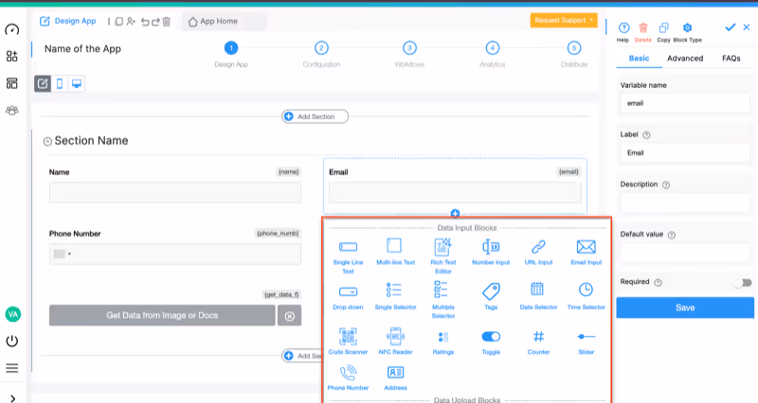The height and width of the screenshot is (403, 758).
Task: Add an Email Input block
Action: [x=586, y=252]
